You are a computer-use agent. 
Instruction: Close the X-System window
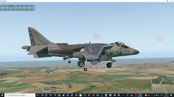point(172,1)
